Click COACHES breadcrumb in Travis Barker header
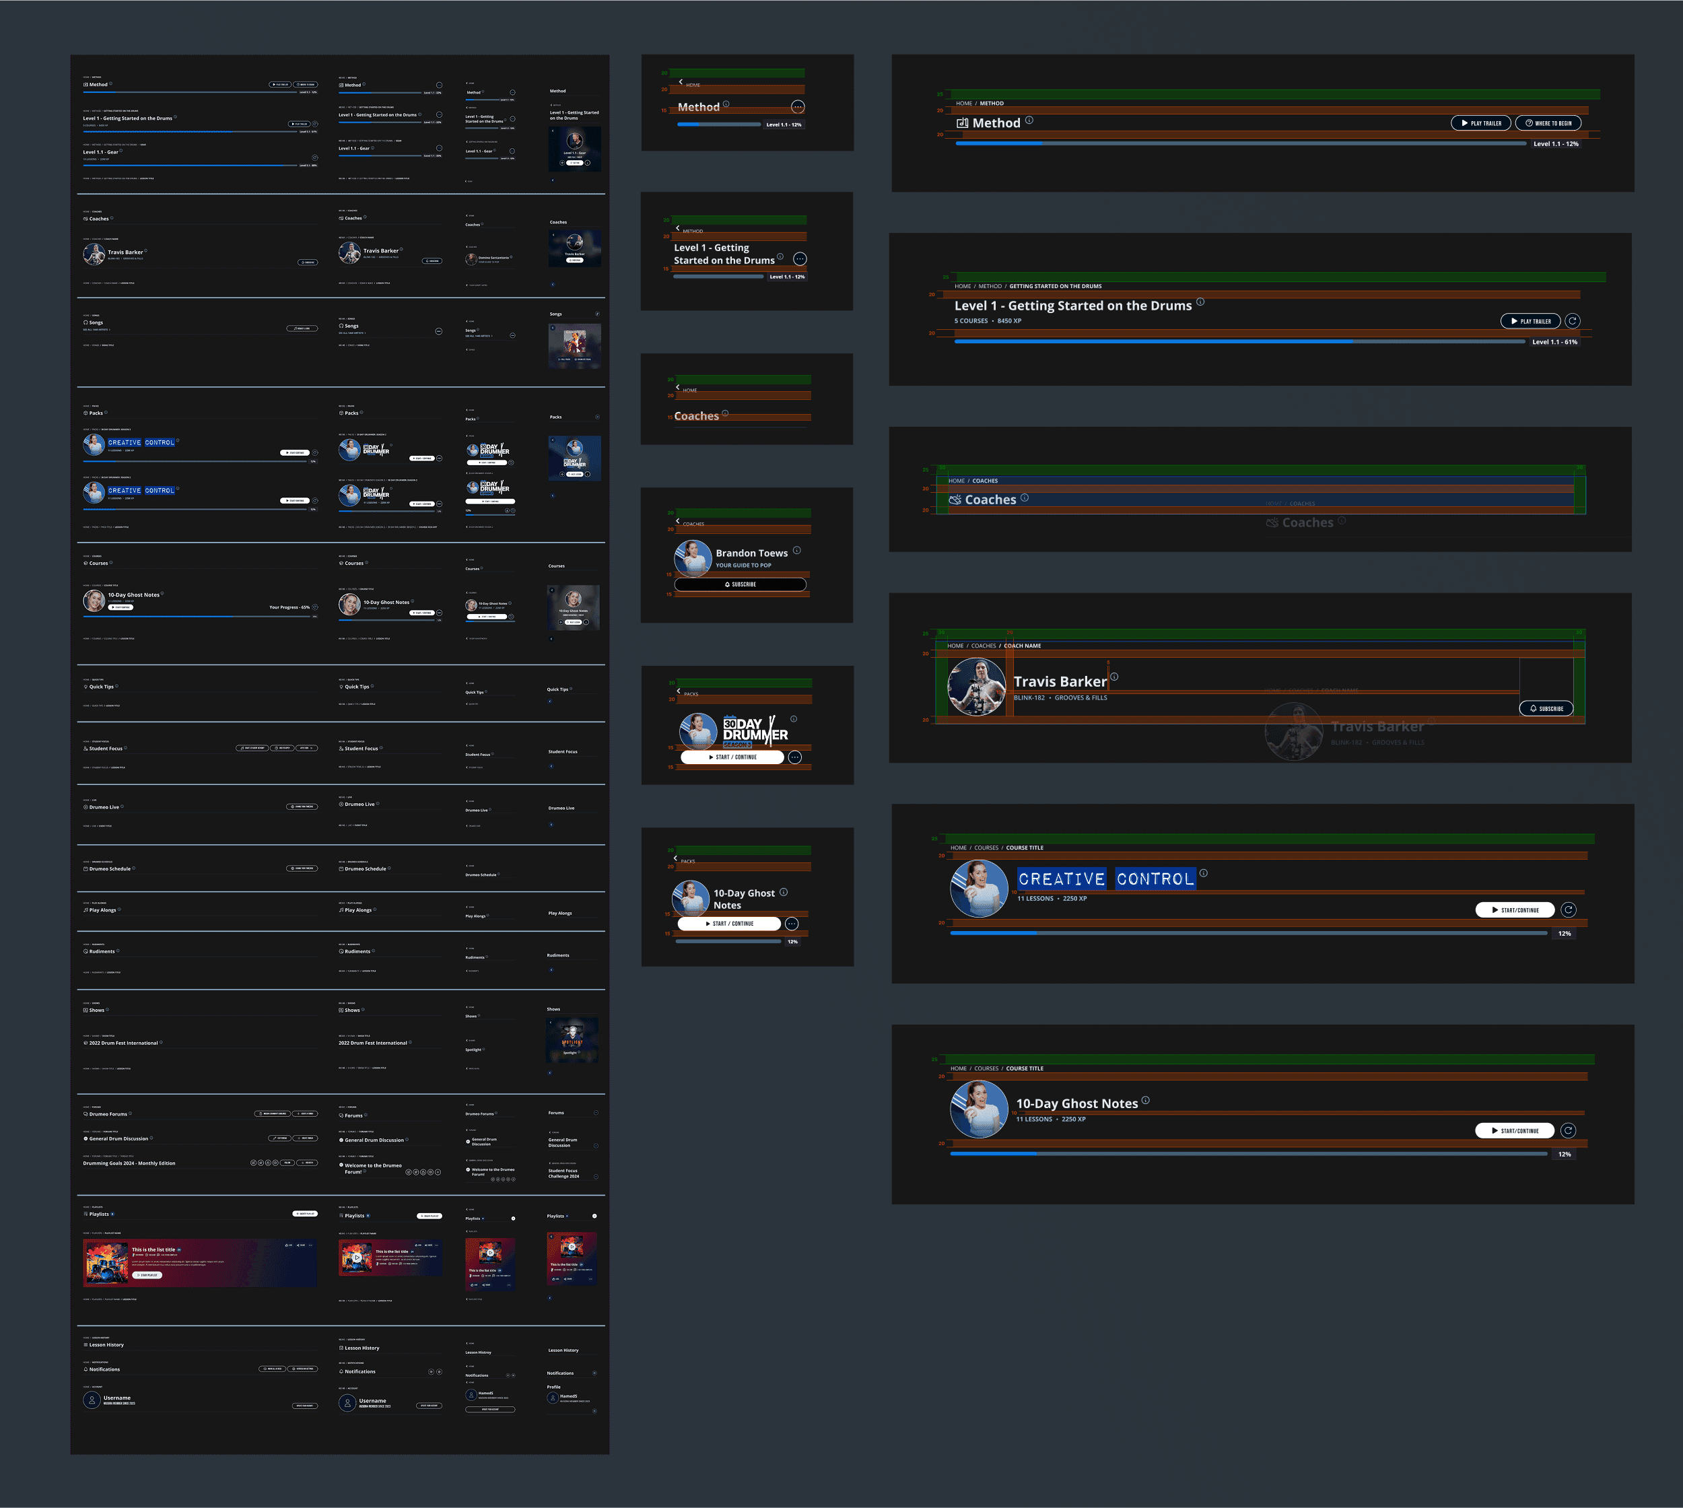Image resolution: width=1683 pixels, height=1508 pixels. click(984, 646)
